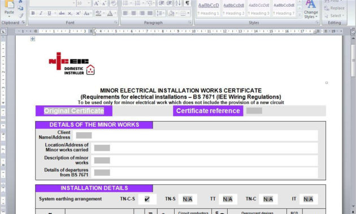
Task: Expand the underline style dropdown arrow
Action: [x=55, y=14]
